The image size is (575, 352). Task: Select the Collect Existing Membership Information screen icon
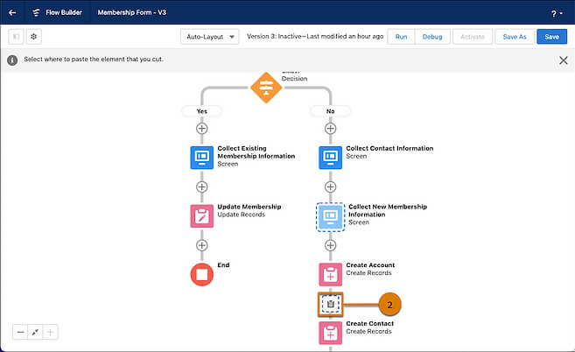202,157
